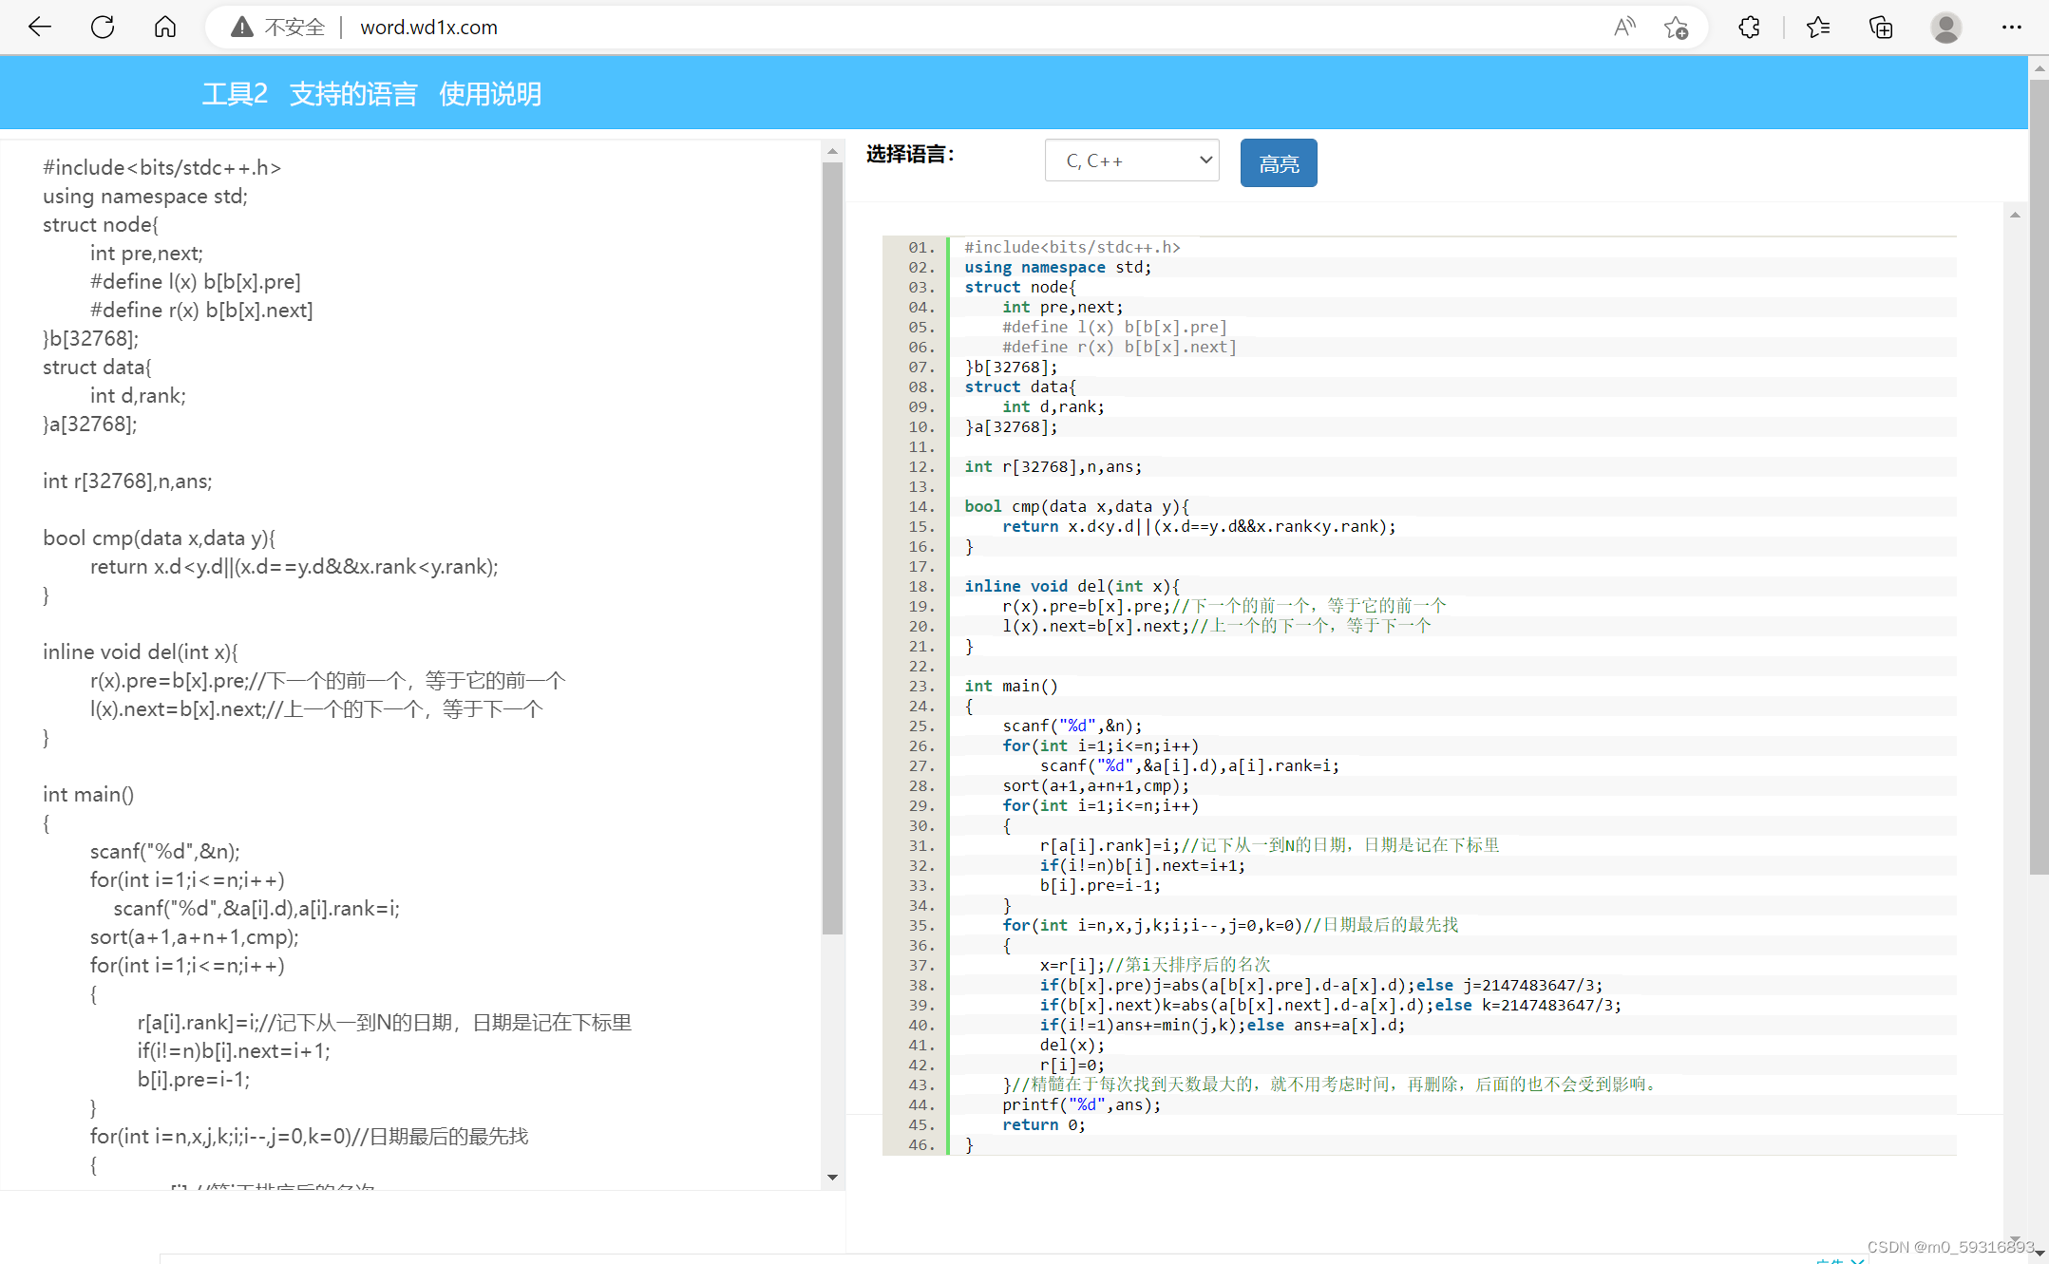Viewport: 2049px width, 1264px height.
Task: Reload the page with refresh icon
Action: click(x=103, y=27)
